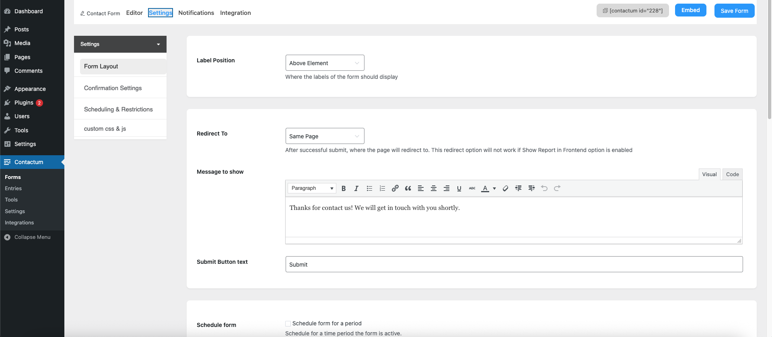Click the Submit Button text field

[514, 265]
